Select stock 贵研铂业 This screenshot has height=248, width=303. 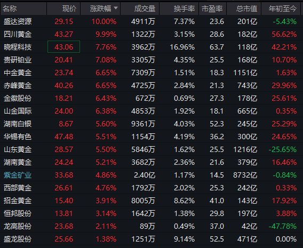18,60
